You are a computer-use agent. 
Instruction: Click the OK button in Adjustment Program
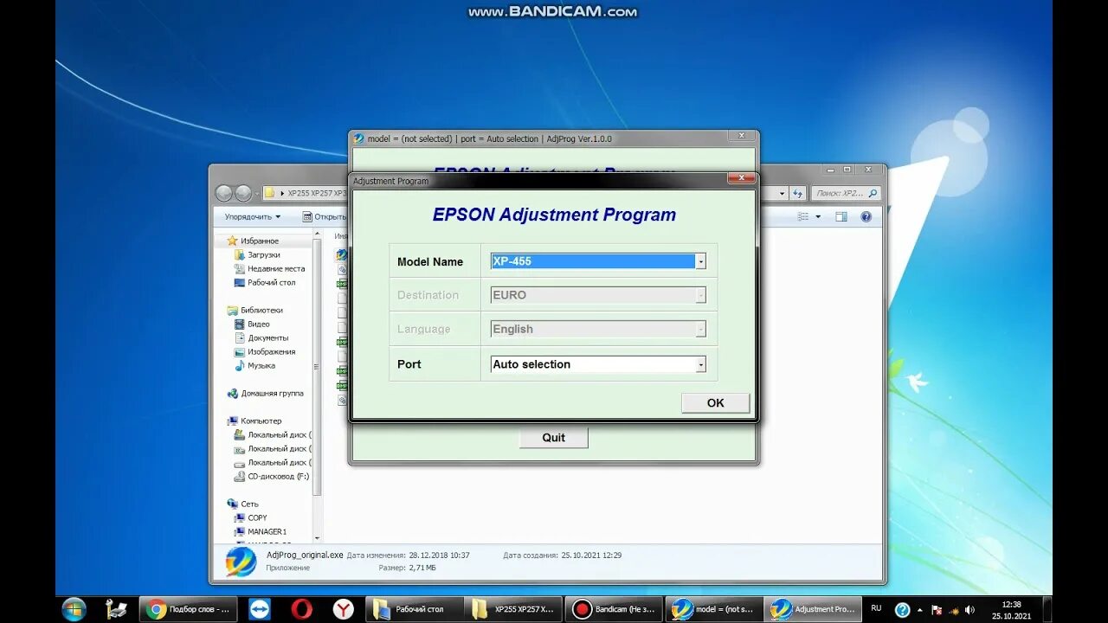[715, 402]
